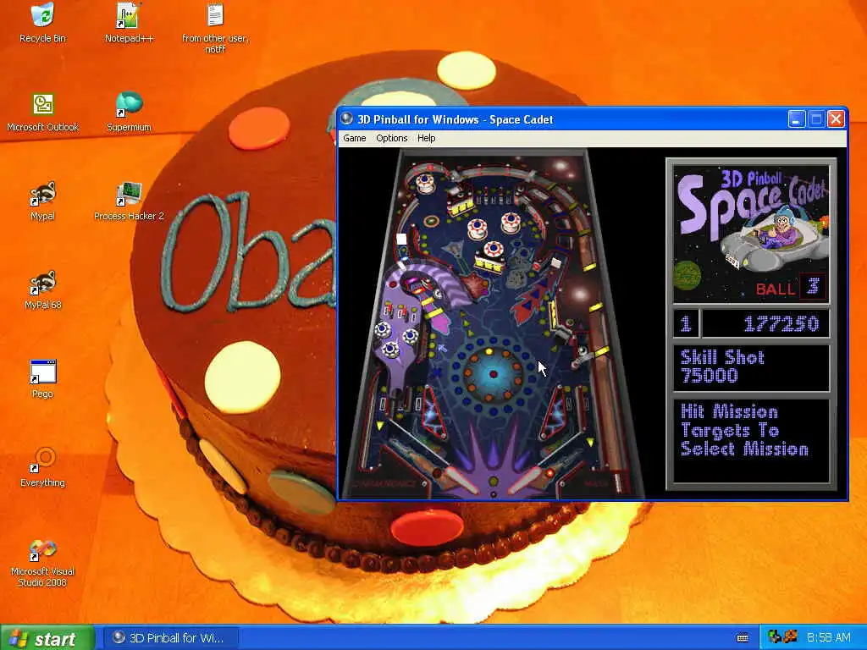Select the Mypal raccoon desktop icon

coord(42,201)
